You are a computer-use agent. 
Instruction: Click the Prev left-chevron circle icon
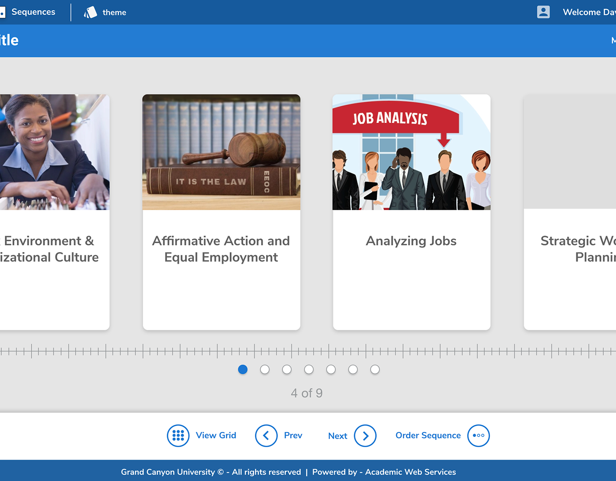(266, 435)
